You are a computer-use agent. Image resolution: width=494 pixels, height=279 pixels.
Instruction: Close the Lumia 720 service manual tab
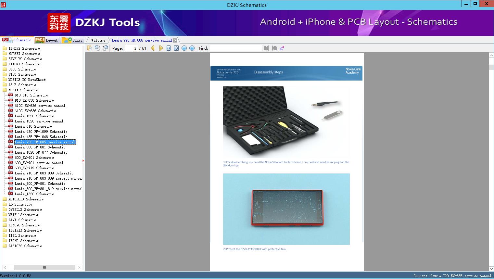(175, 40)
